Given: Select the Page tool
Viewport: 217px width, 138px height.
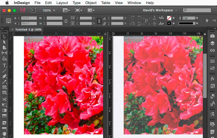Looking at the screenshot, I should pyautogui.click(x=4, y=47).
